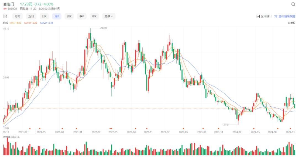The image size is (298, 157).
Task: Click the candlestick chart type icon
Action: point(5,16)
